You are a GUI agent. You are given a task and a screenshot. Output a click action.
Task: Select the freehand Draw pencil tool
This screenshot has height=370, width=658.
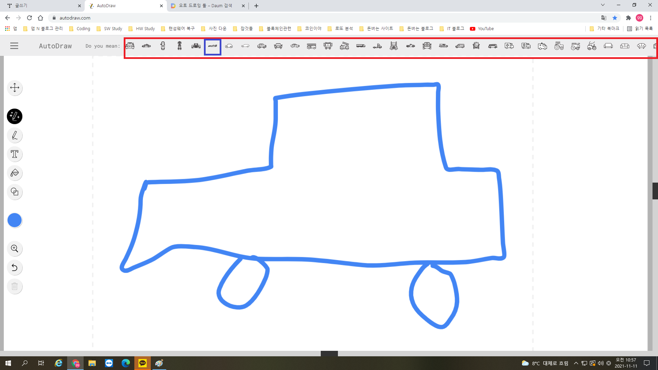(15, 136)
